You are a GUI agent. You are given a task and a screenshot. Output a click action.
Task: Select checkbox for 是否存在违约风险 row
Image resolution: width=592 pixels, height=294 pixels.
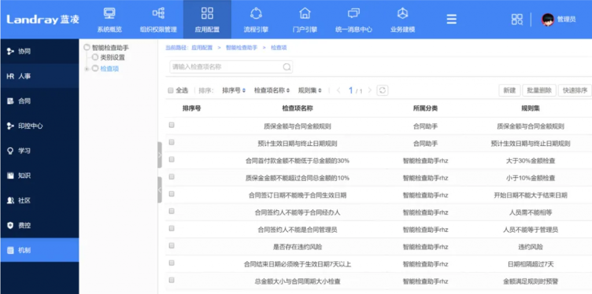click(172, 246)
